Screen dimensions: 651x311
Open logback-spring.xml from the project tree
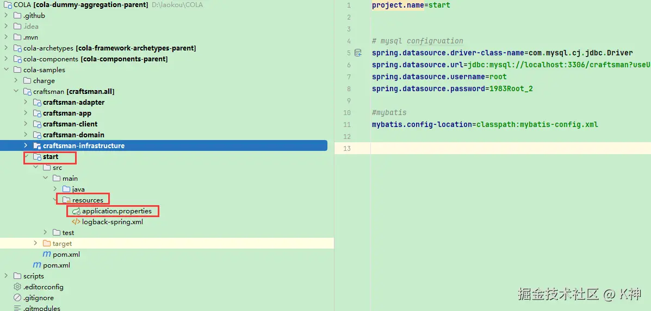tap(113, 221)
